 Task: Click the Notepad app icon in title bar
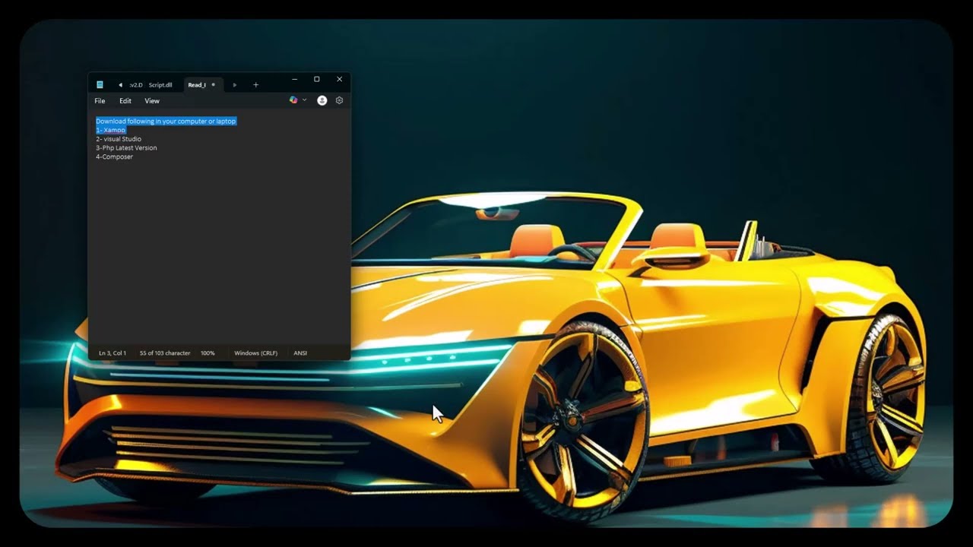tap(100, 85)
